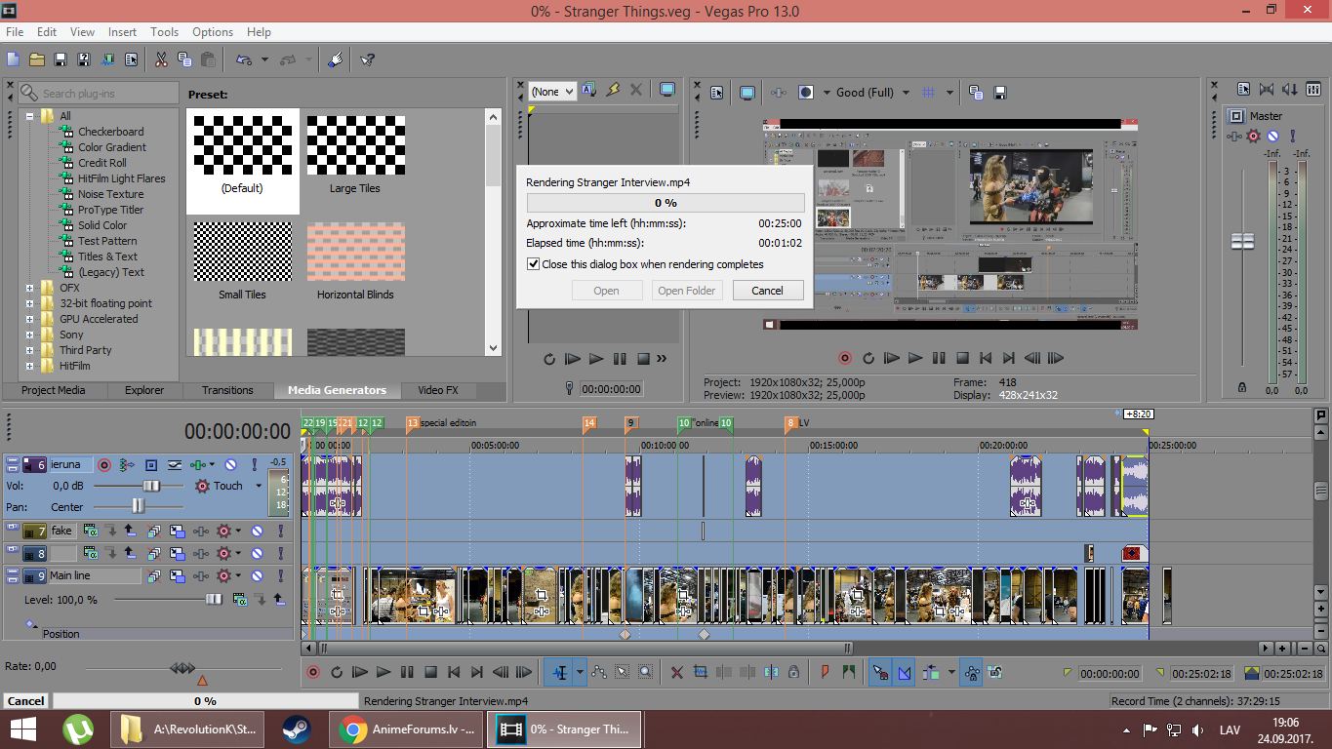Cancel the render in the dialog box
Screen dimensions: 1332x749
(767, 291)
